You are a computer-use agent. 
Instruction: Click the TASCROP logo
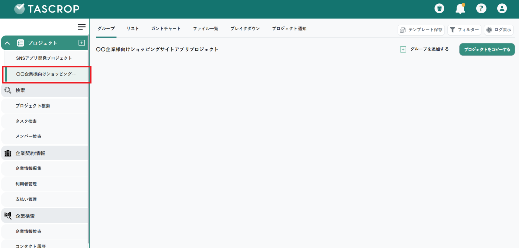click(47, 9)
